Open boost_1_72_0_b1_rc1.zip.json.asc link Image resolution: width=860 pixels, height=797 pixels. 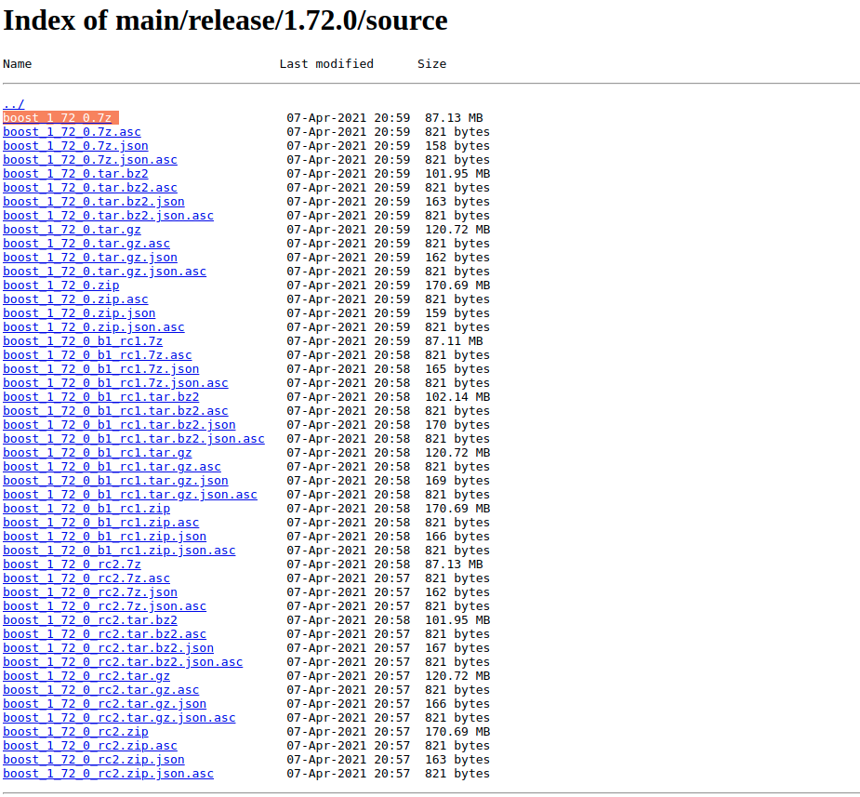(119, 551)
